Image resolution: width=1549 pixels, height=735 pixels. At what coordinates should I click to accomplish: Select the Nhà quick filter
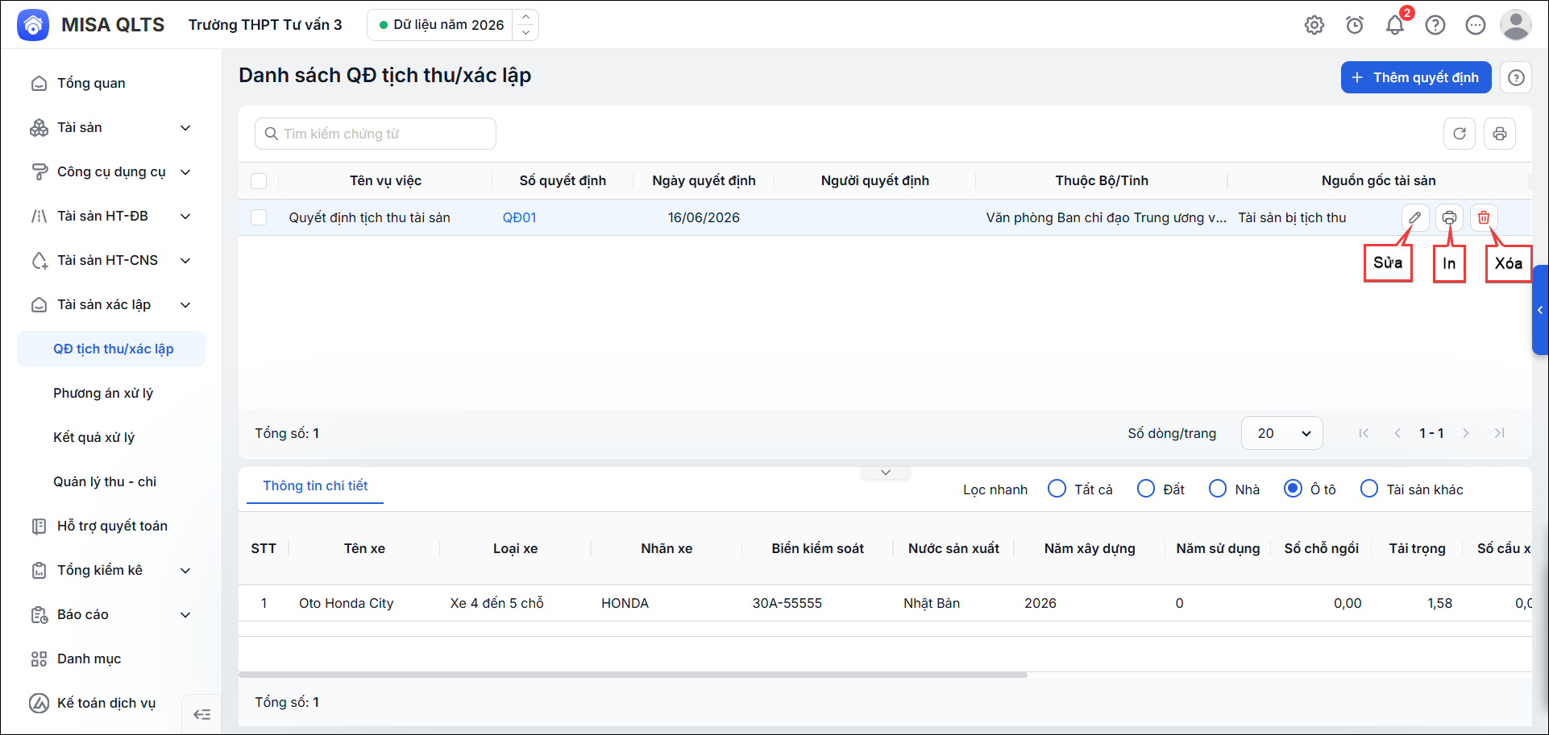tap(1218, 489)
